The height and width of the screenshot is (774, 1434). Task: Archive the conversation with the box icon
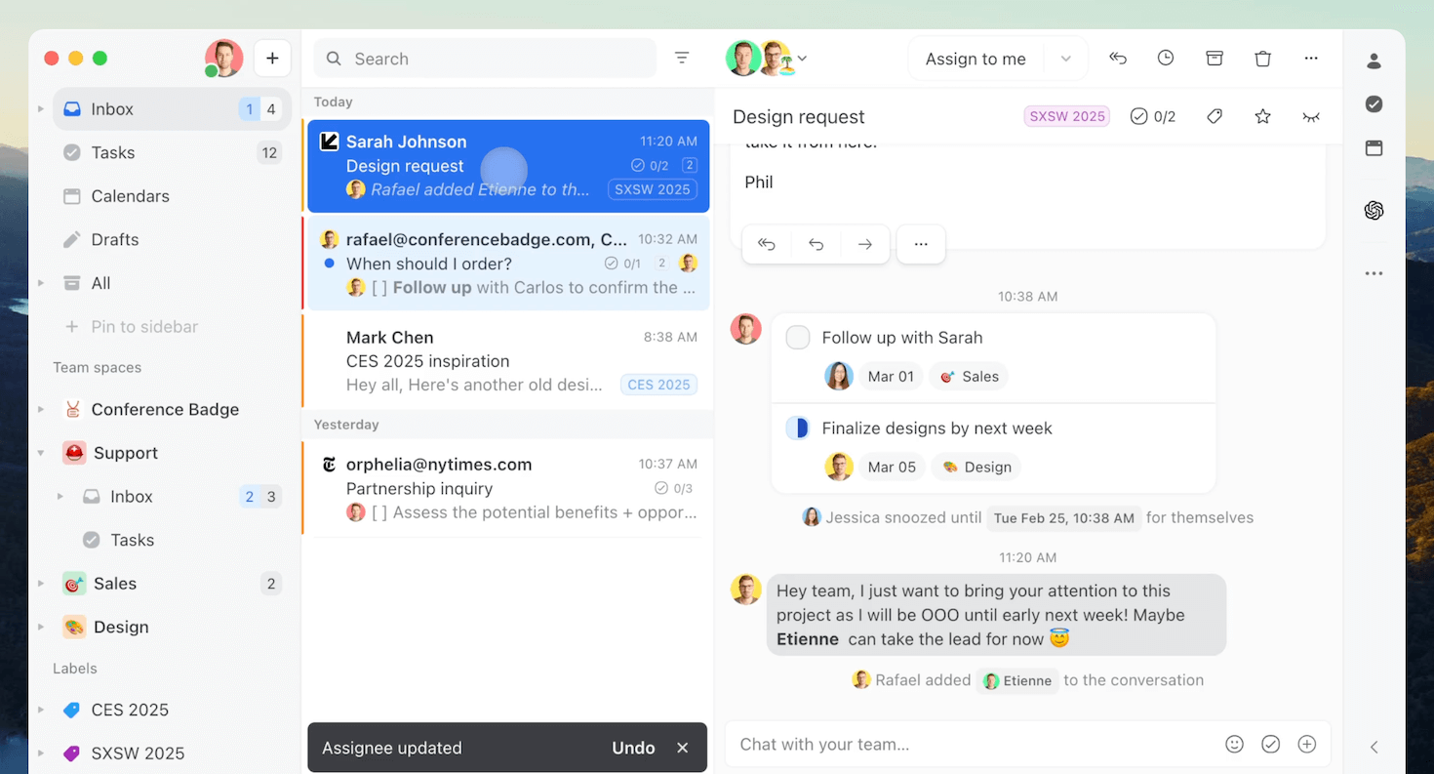click(1215, 59)
